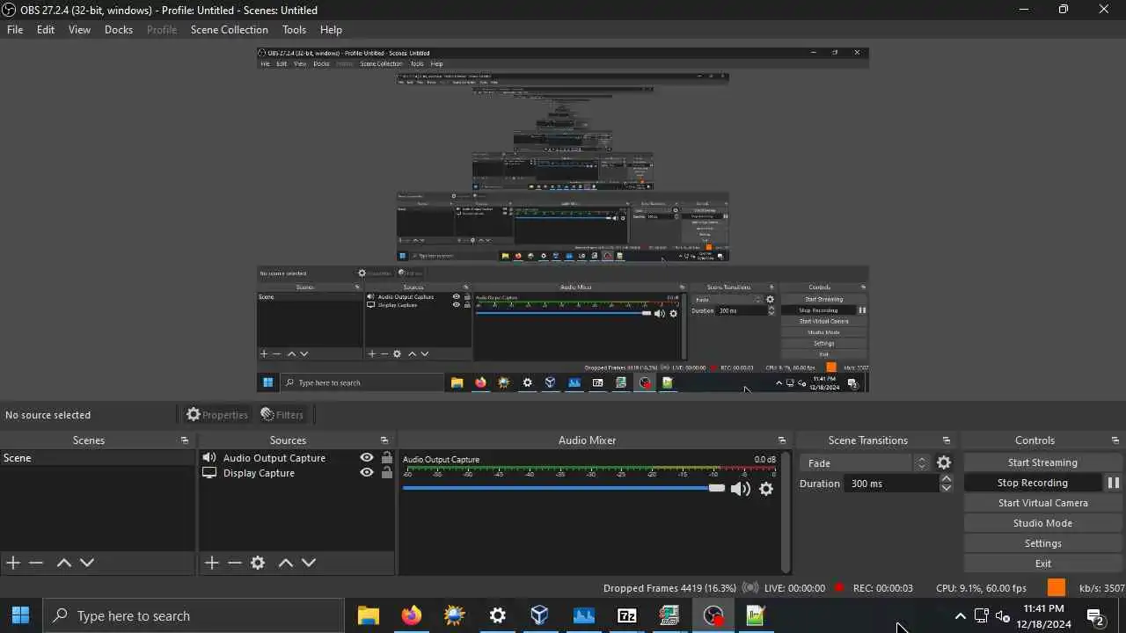The width and height of the screenshot is (1126, 633).
Task: Increase transition duration with up arrow
Action: (x=947, y=479)
